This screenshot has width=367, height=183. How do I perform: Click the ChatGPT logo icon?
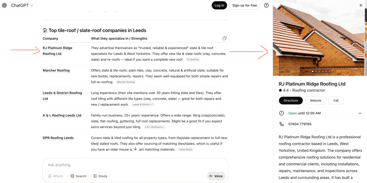click(4, 5)
